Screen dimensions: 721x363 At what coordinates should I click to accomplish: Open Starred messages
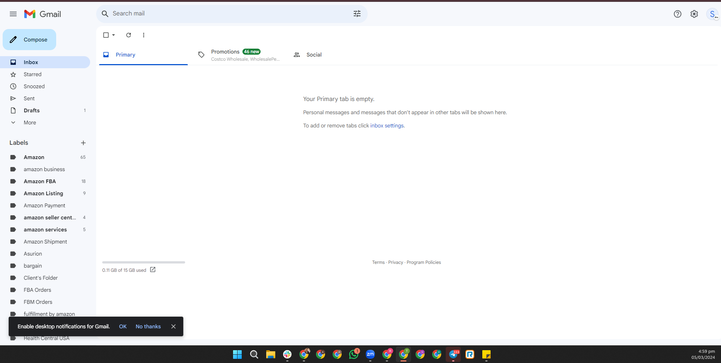coord(45,74)
